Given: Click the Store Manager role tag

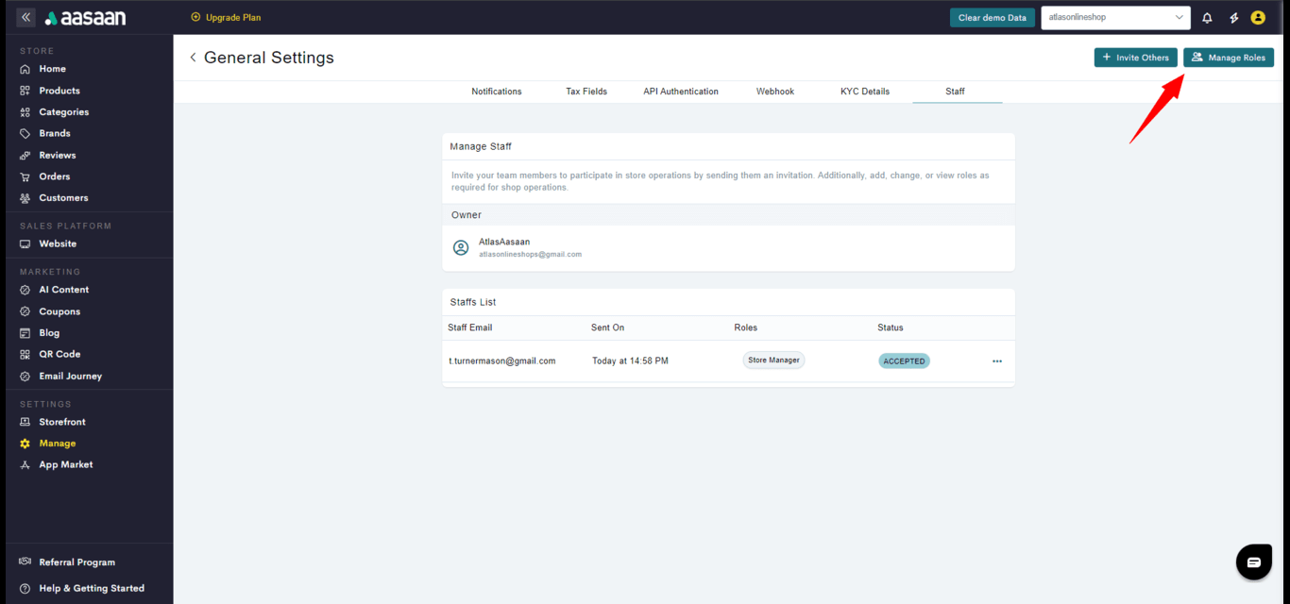Looking at the screenshot, I should [773, 361].
